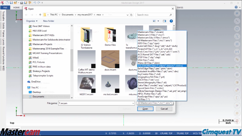
Task: Open File name combo box dropdown
Action: tap(133, 103)
